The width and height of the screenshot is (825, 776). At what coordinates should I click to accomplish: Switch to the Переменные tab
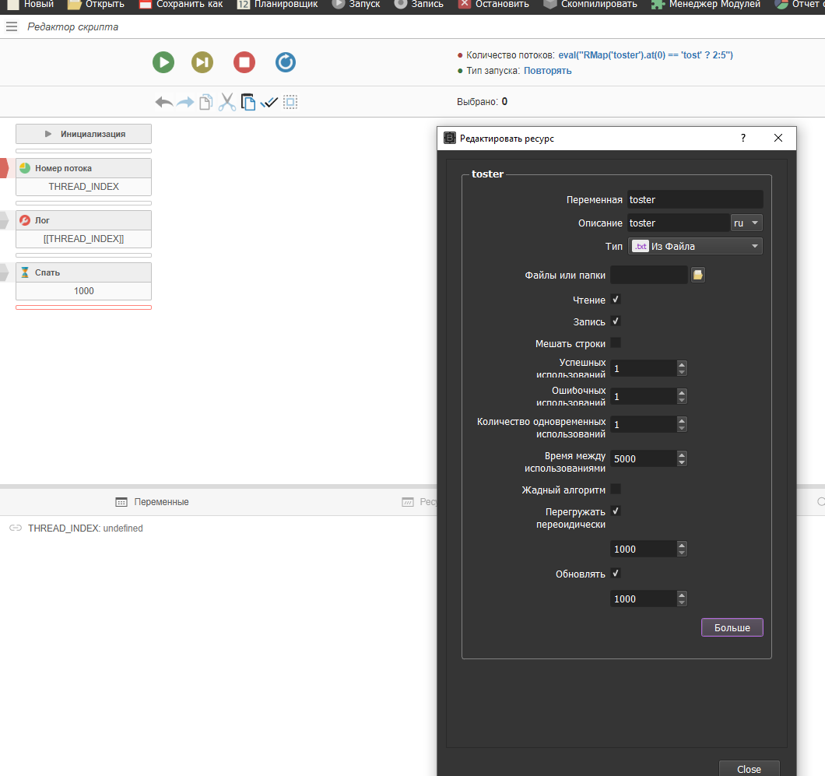(153, 502)
